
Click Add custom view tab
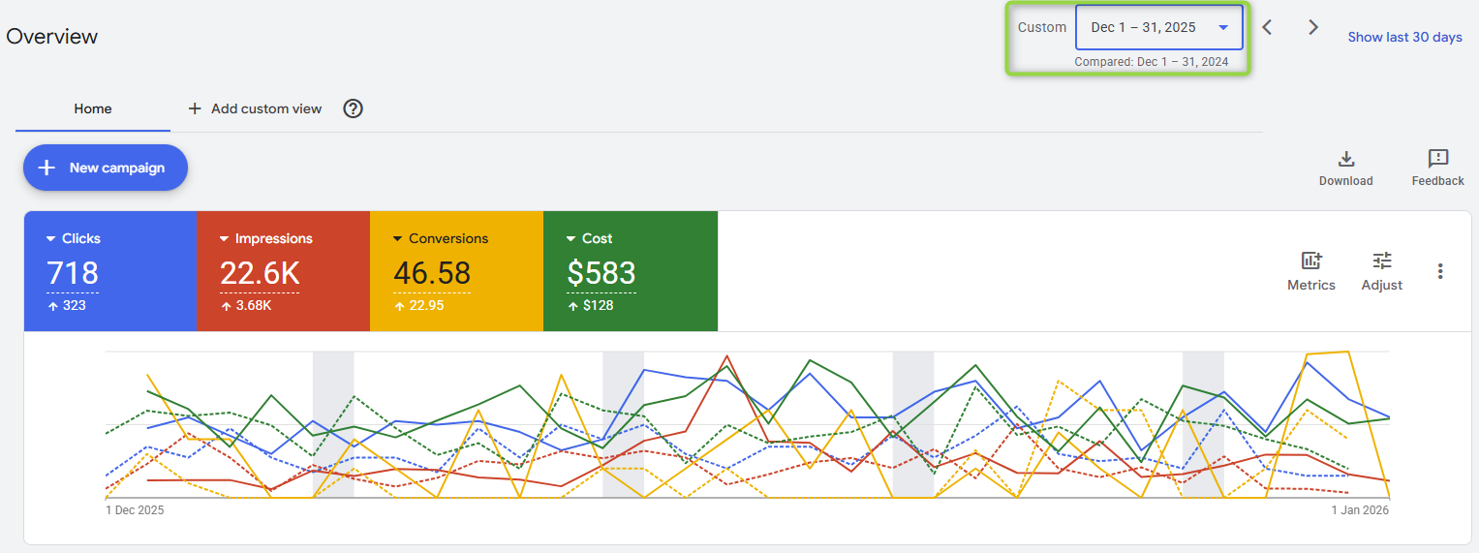(255, 108)
